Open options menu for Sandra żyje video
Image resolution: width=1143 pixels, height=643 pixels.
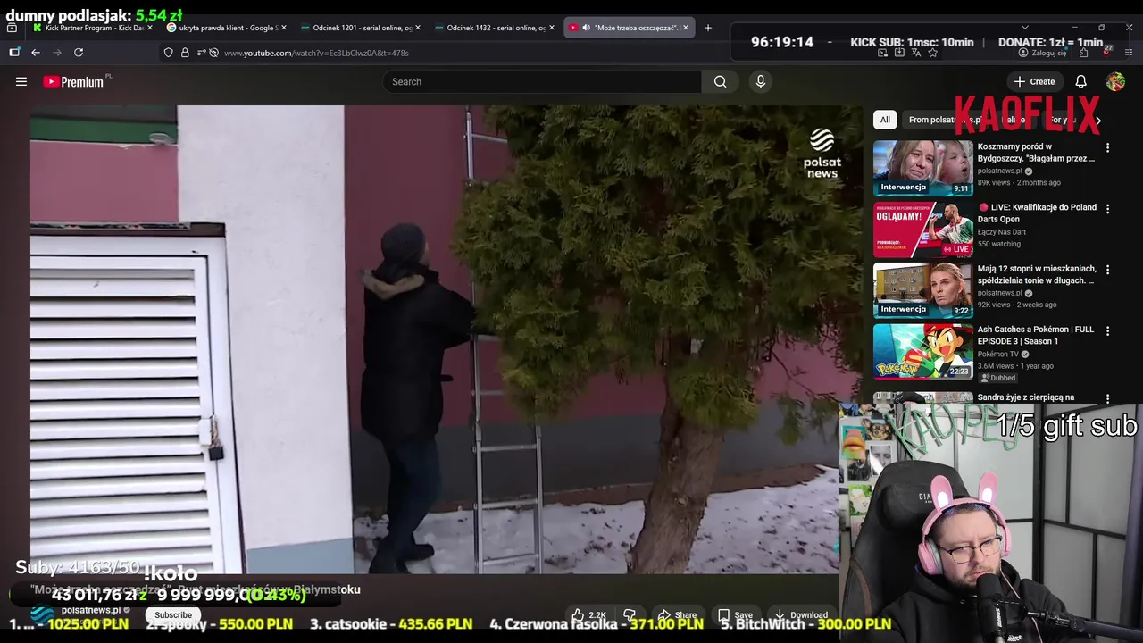point(1108,398)
